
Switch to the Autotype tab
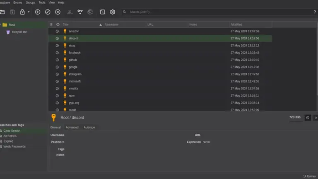point(89,128)
